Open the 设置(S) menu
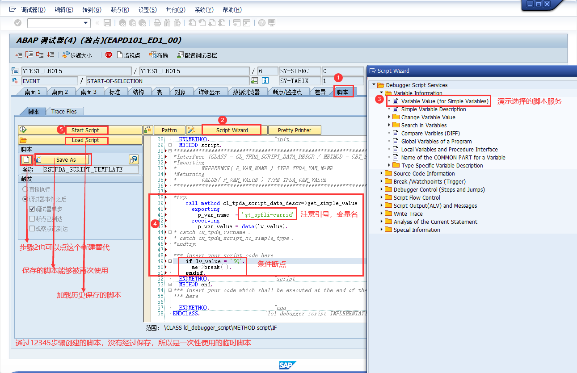Viewport: 577px width, 373px height. 147,10
